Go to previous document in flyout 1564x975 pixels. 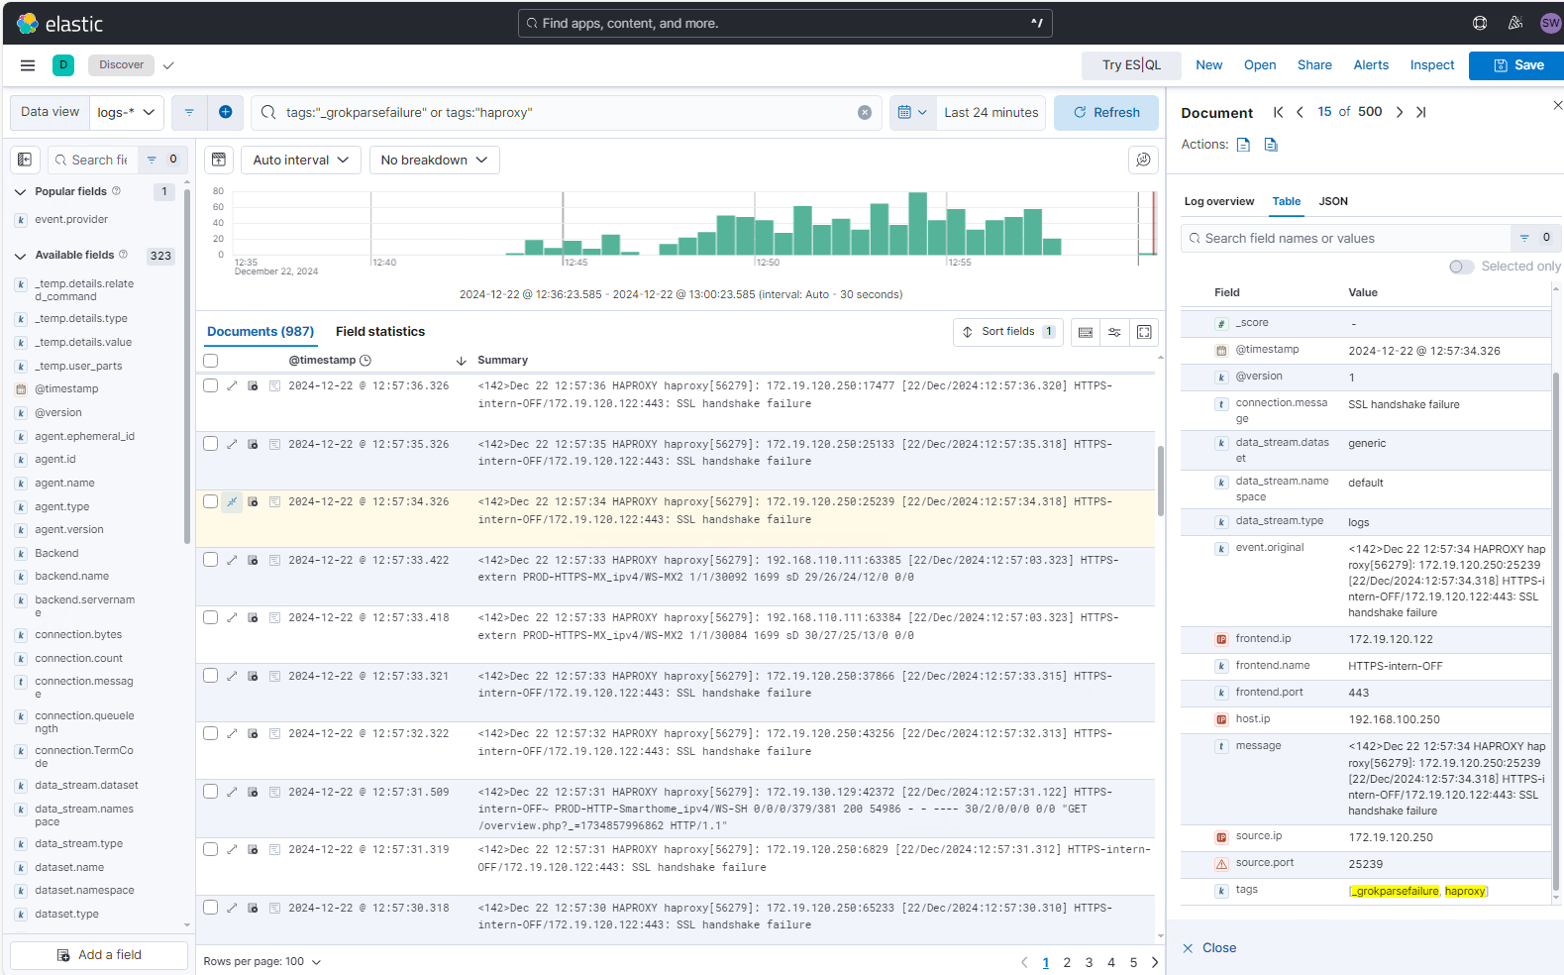pos(1300,112)
